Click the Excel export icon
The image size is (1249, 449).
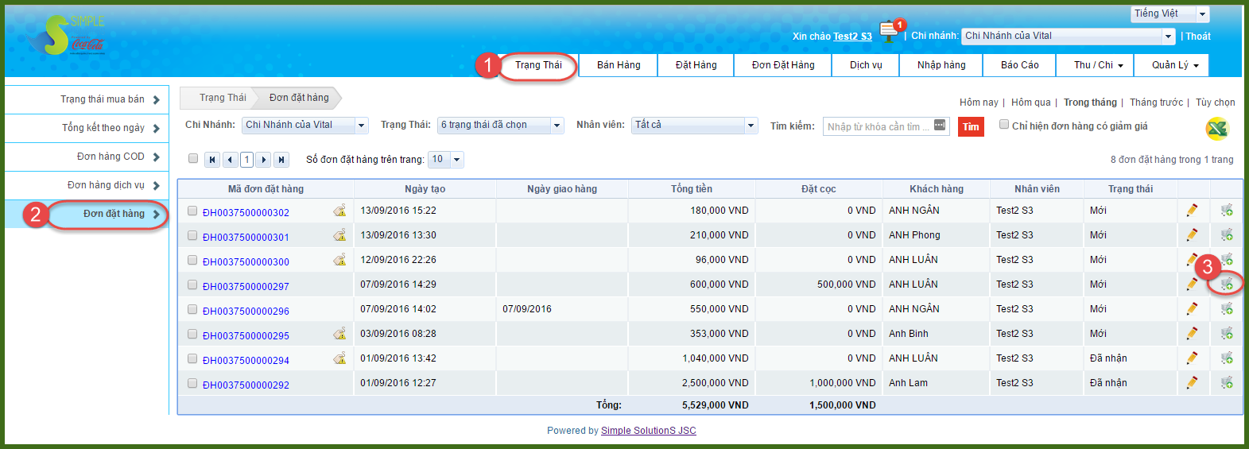point(1216,128)
